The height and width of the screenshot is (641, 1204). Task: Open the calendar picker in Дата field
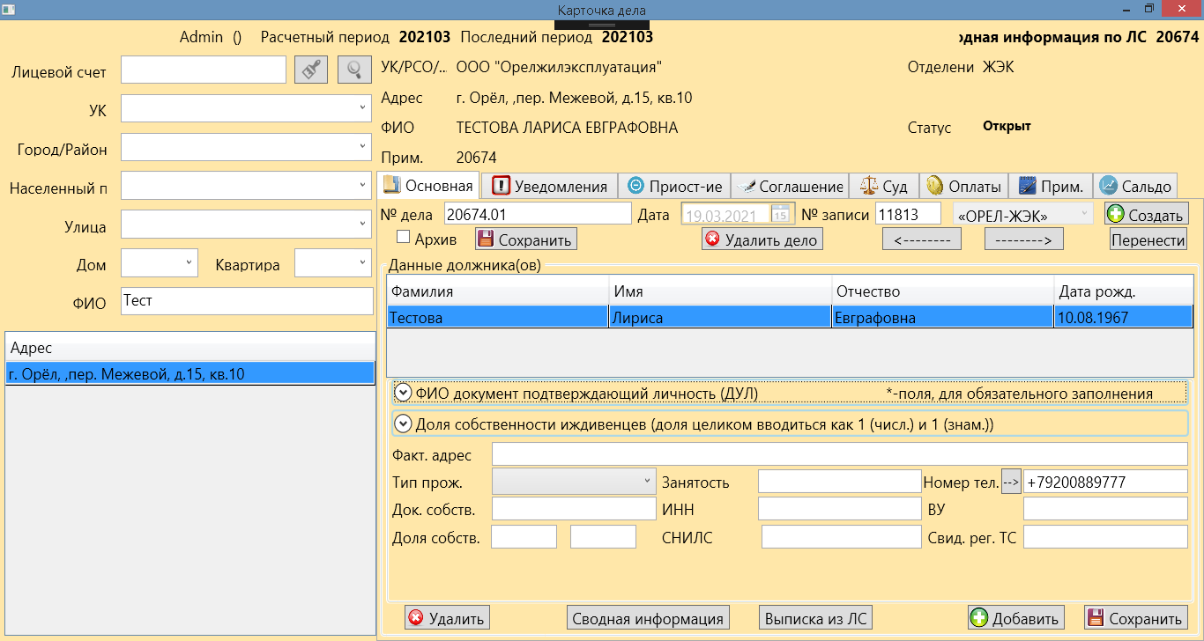(x=780, y=214)
